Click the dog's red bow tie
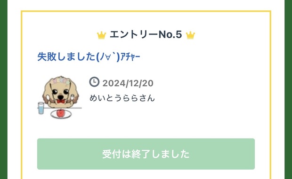This screenshot has height=179, width=292. pos(61,101)
